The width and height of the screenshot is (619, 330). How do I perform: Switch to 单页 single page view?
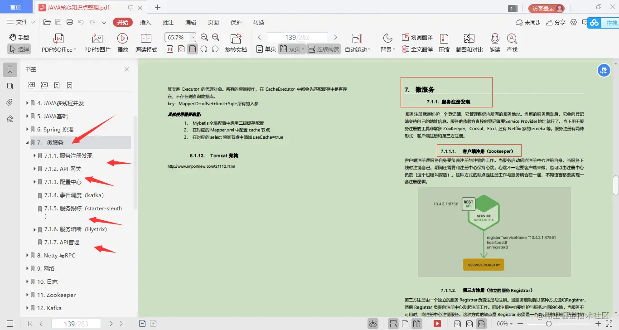pos(266,49)
